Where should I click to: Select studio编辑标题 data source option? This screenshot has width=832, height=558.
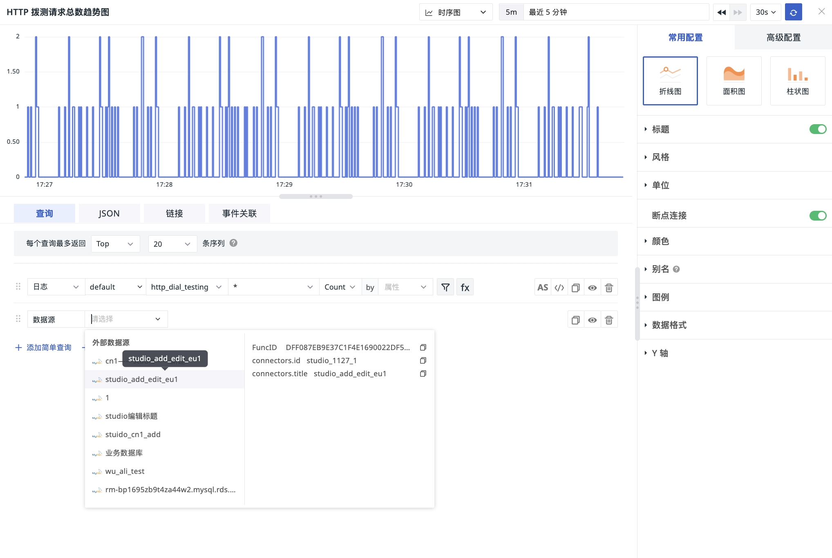click(x=165, y=416)
